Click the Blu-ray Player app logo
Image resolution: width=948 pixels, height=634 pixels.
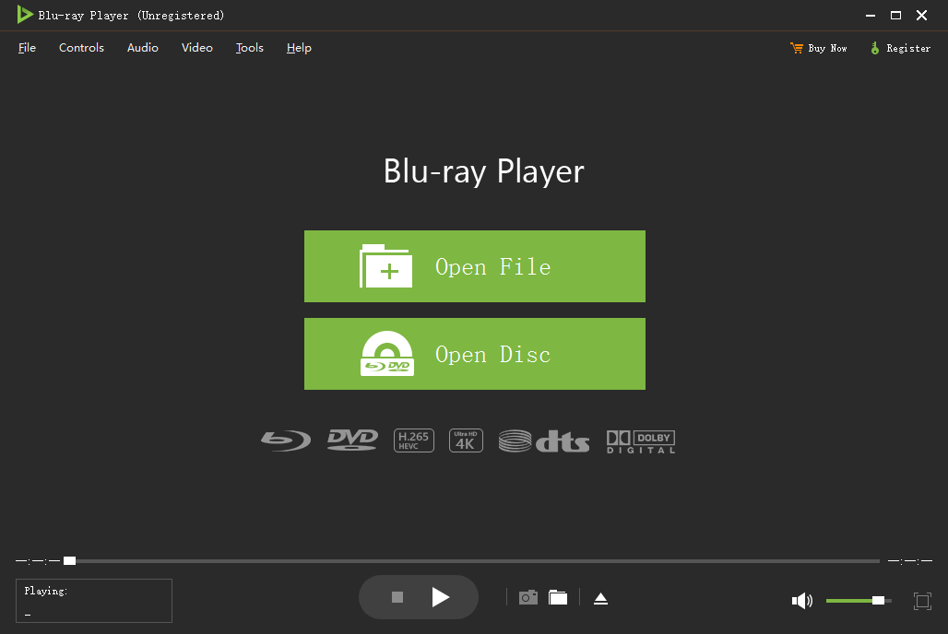click(x=25, y=15)
